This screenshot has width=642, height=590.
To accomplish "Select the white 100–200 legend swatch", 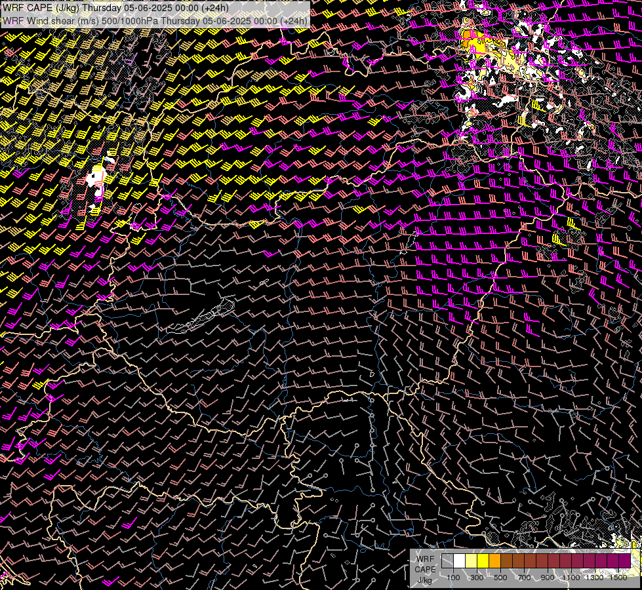I will (x=460, y=561).
